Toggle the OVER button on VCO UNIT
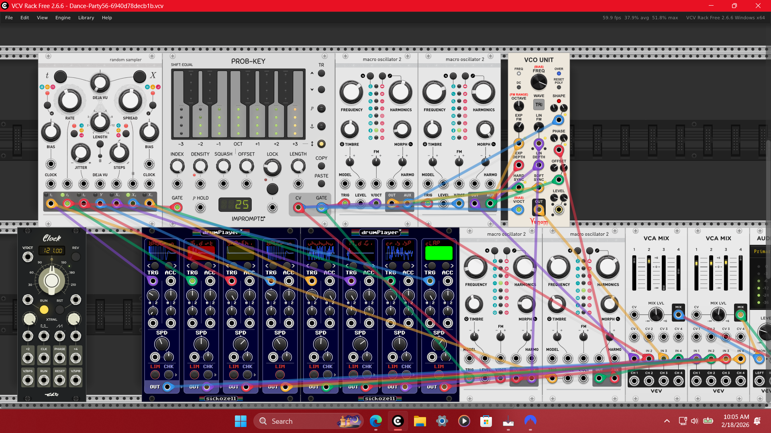Image resolution: width=771 pixels, height=433 pixels. coord(559,74)
